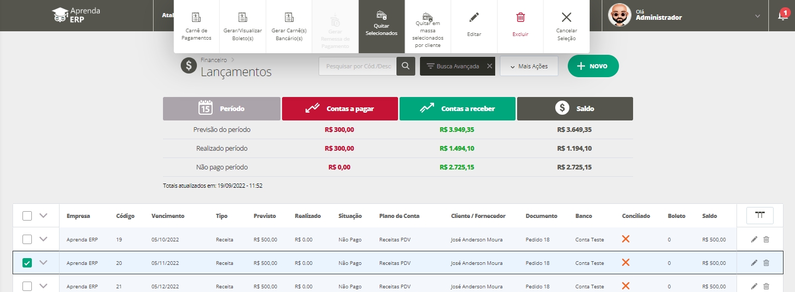Viewport: 795px width, 292px height.
Task: Click the Carnê de Pagamentos icon
Action: [x=196, y=17]
